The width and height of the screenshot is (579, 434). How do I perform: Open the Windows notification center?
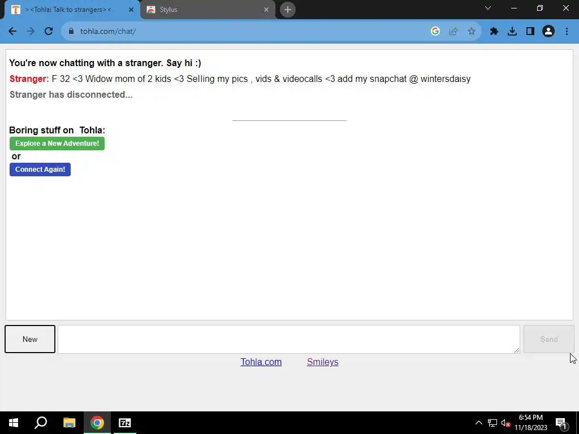tap(561, 423)
